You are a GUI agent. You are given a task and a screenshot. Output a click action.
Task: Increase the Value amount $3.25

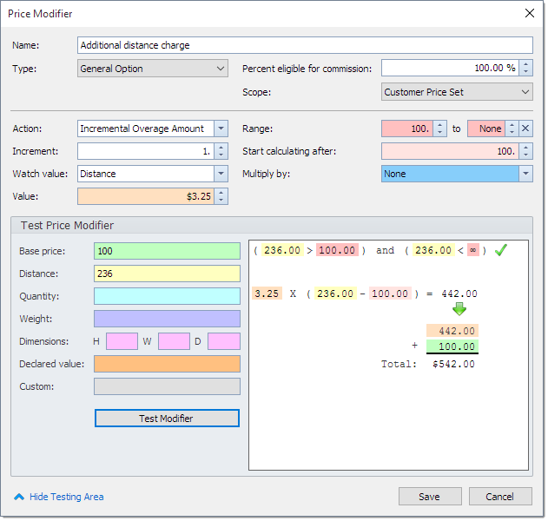[x=221, y=193]
